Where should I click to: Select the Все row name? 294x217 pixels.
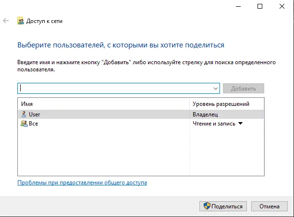pyautogui.click(x=33, y=124)
